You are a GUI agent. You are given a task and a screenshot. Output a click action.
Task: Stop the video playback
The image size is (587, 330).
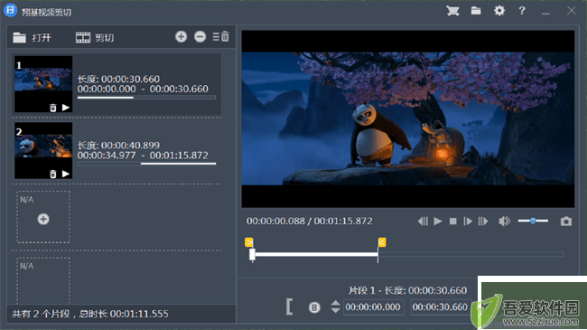tap(452, 222)
